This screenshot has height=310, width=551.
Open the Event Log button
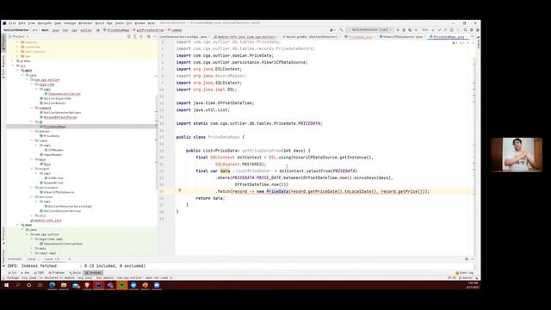(465, 273)
